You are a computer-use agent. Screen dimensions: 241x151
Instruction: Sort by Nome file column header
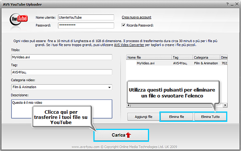(149, 57)
